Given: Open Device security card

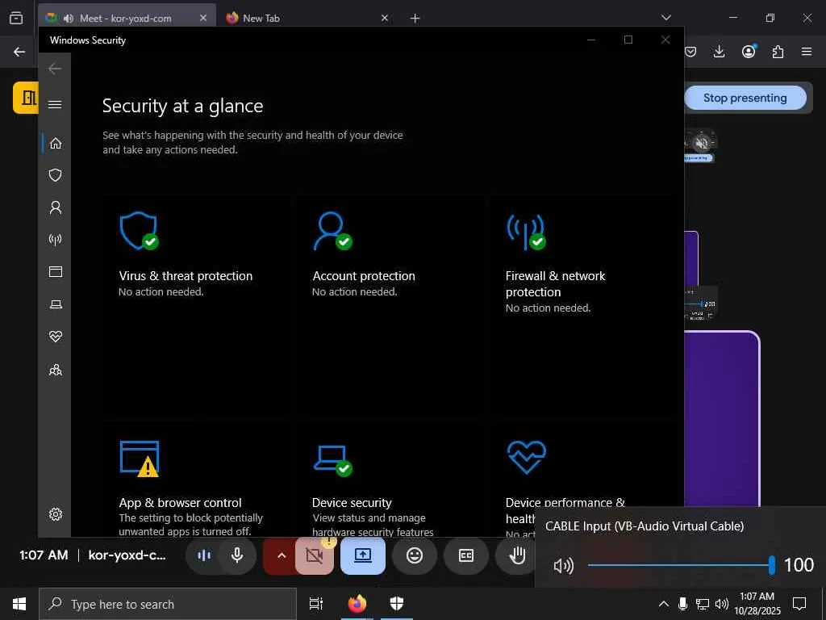Looking at the screenshot, I should (389, 479).
